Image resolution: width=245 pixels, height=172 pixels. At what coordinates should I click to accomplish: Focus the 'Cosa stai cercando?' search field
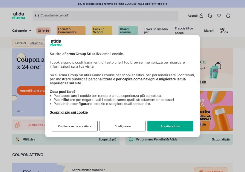pyautogui.click(x=105, y=16)
